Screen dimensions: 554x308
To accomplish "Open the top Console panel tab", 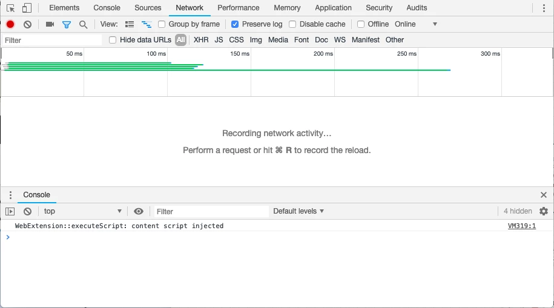I will click(x=107, y=8).
